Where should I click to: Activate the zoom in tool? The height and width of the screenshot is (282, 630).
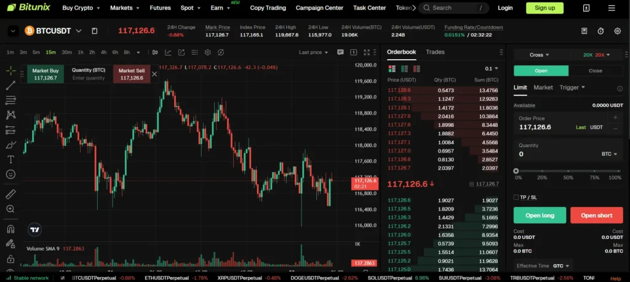[11, 209]
